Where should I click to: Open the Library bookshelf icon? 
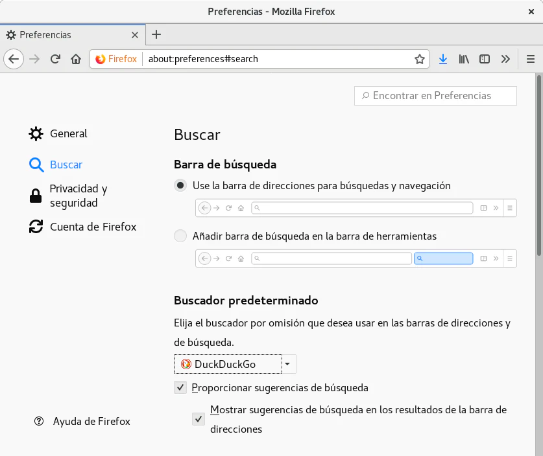coord(464,59)
